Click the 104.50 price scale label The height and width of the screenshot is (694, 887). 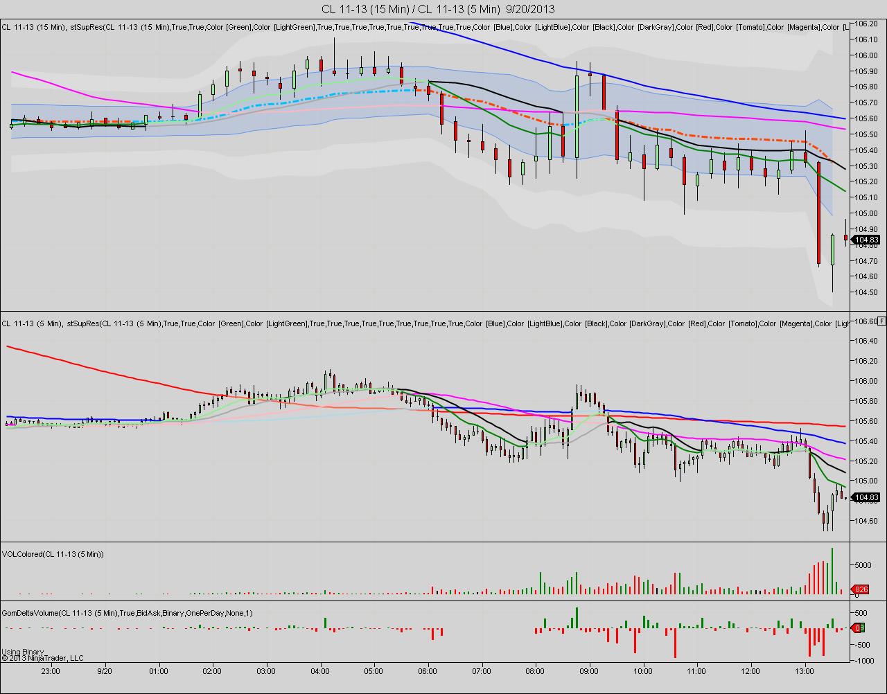pyautogui.click(x=867, y=292)
